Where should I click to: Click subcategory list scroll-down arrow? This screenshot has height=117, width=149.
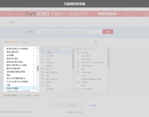tap(73, 90)
